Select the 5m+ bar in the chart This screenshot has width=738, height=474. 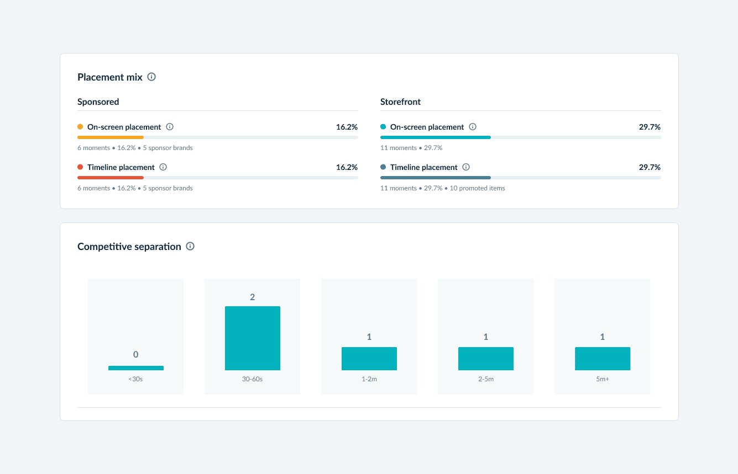point(603,359)
